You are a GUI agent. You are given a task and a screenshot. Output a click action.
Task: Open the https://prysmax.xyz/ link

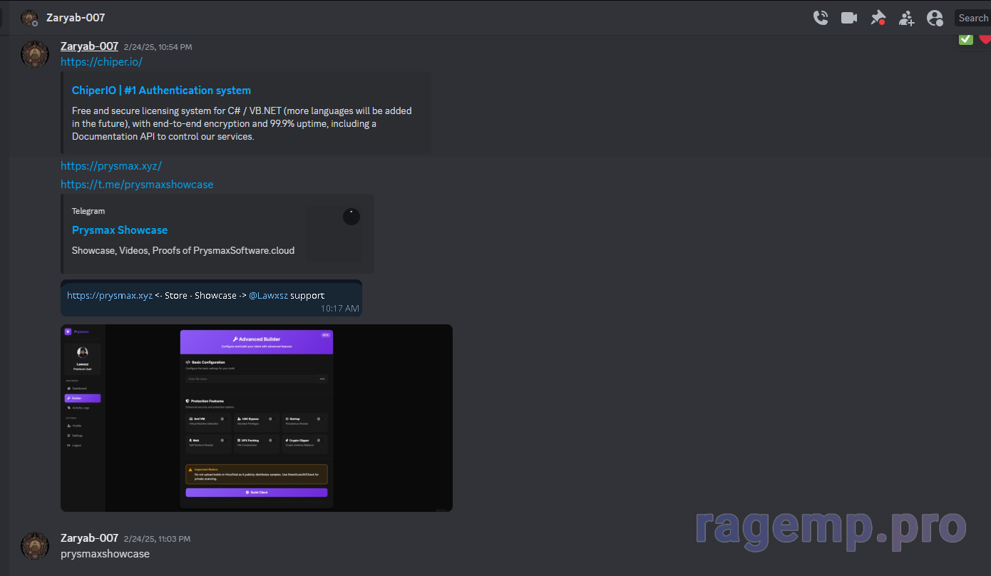[x=111, y=166]
